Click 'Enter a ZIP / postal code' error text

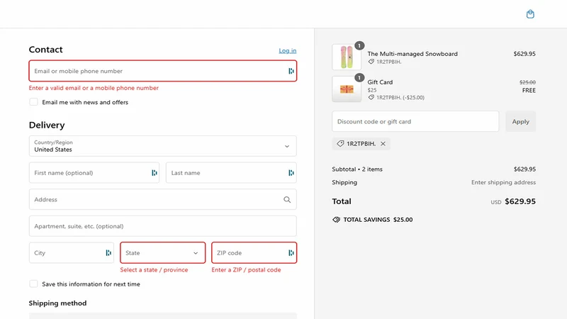click(x=246, y=270)
